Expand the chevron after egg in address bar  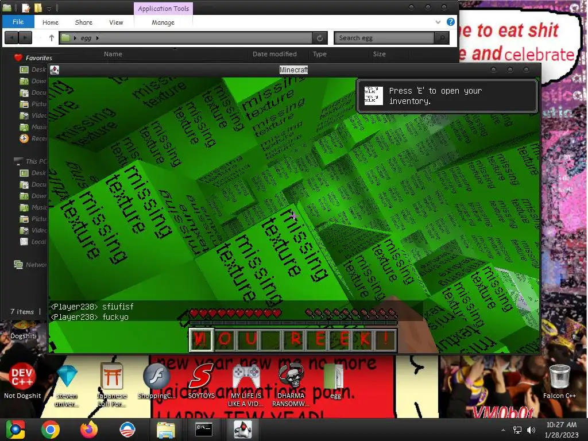click(98, 38)
